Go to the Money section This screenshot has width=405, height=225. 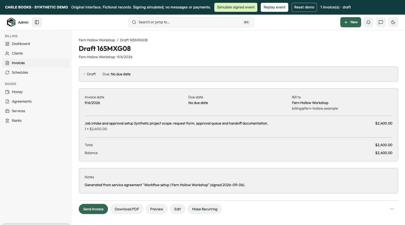pyautogui.click(x=36, y=92)
